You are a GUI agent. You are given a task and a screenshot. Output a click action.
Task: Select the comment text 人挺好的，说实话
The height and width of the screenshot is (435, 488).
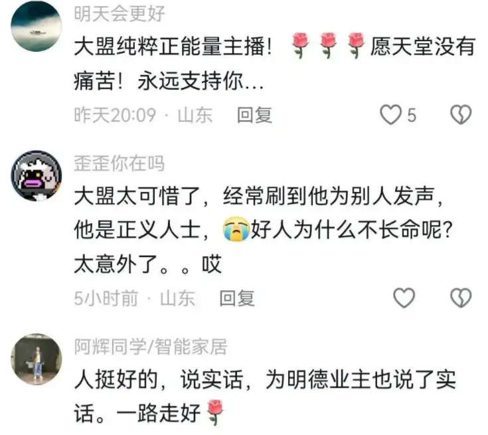159,380
